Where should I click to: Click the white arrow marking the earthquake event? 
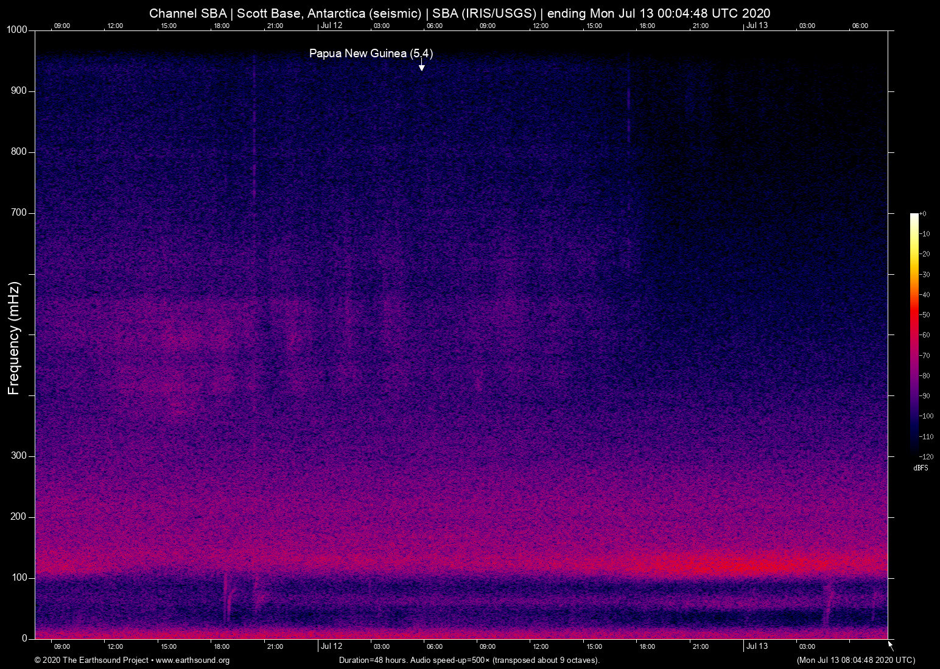click(421, 65)
